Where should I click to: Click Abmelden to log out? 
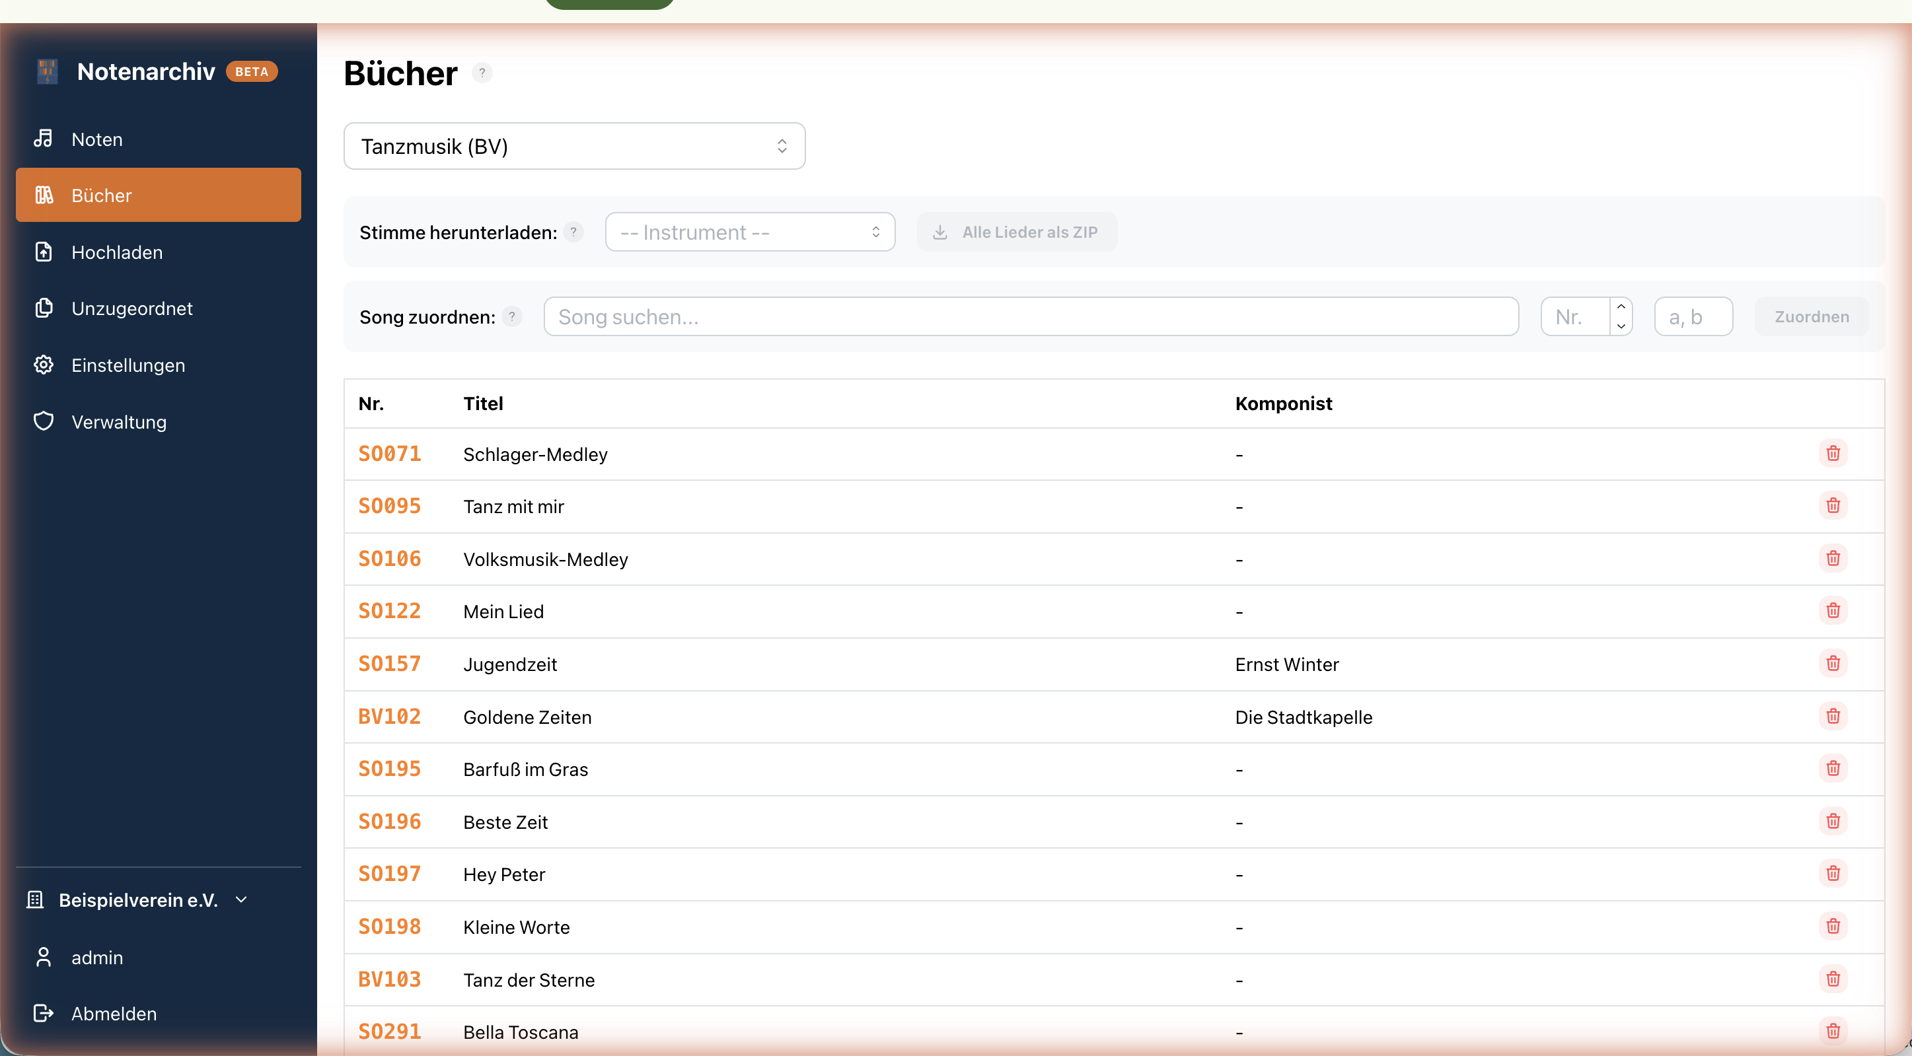pyautogui.click(x=113, y=1014)
